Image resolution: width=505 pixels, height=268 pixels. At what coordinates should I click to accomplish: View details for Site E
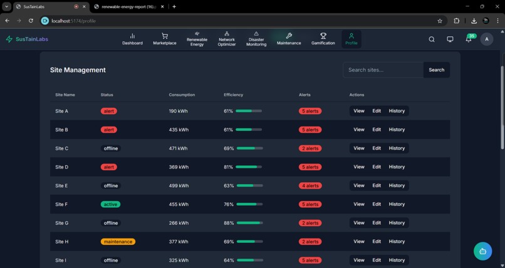359,185
